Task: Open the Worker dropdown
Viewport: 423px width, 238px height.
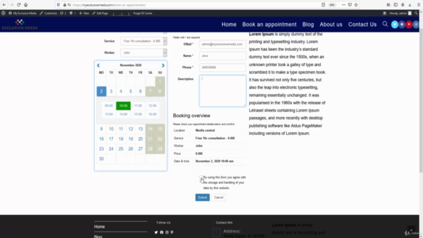Action: (x=143, y=53)
